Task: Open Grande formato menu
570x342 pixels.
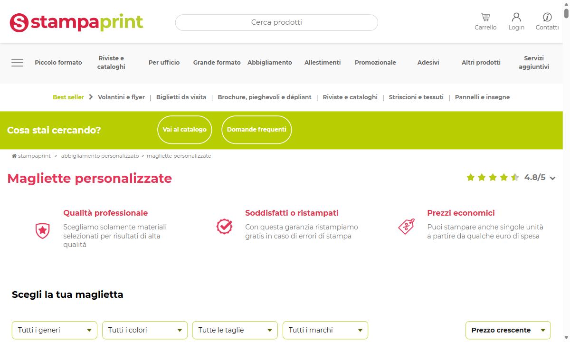Action: pyautogui.click(x=217, y=63)
